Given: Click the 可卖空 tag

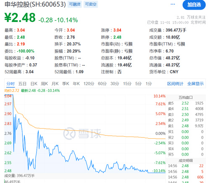Looking at the screenshot, I should pos(91,4).
